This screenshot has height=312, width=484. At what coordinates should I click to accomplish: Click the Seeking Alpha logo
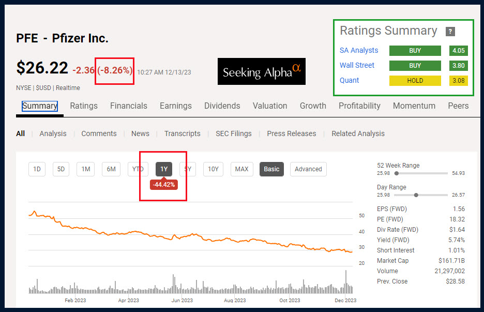click(x=262, y=72)
